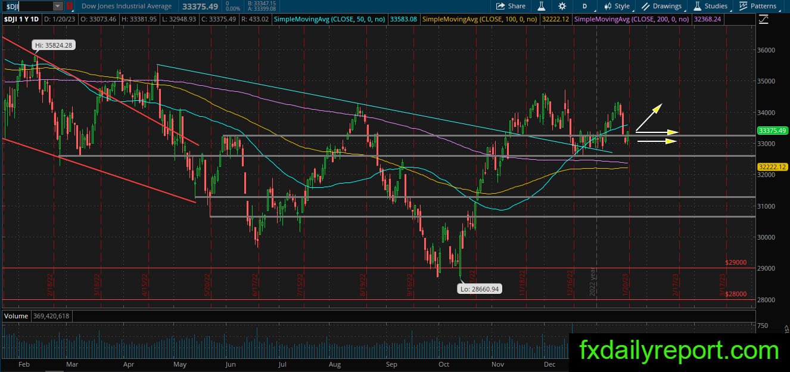
Task: Click the 5/20/22 expiration date marker
Action: click(x=207, y=285)
